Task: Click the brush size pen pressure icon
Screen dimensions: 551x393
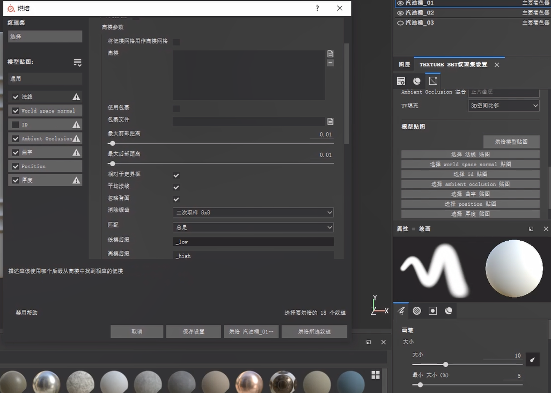Action: pos(532,360)
